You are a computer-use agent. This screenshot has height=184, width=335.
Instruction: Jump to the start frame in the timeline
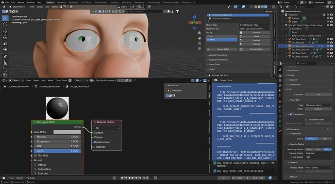pos(122,178)
